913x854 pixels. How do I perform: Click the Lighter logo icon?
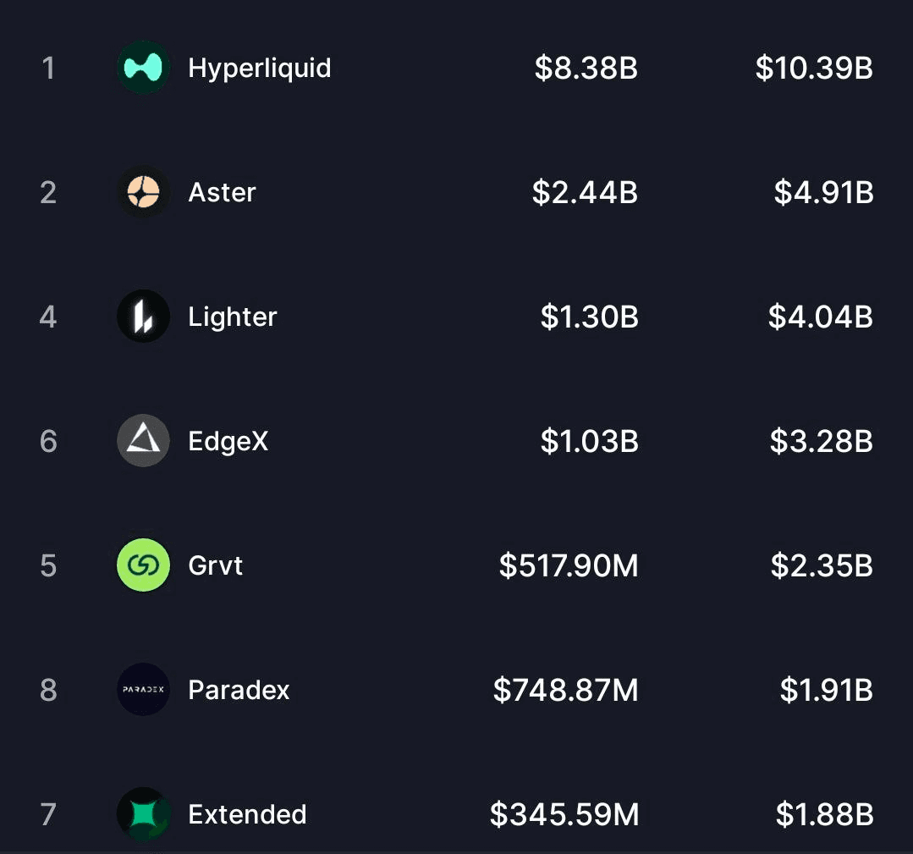(x=143, y=317)
